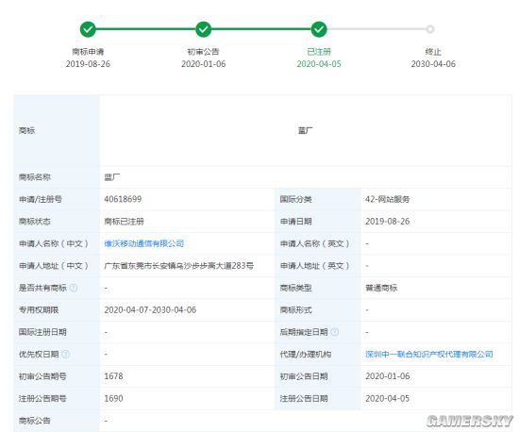Select the 商标状态 value 商标已注册
This screenshot has width=519, height=432.
(x=125, y=222)
